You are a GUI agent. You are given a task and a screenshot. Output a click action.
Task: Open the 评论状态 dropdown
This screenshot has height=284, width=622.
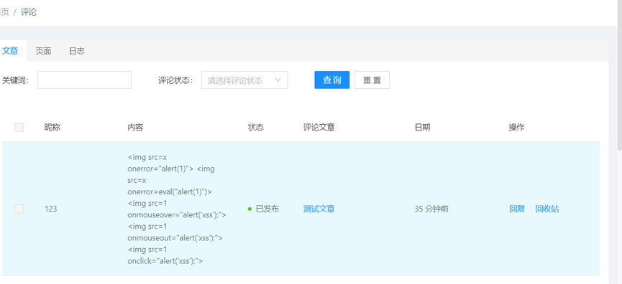pyautogui.click(x=244, y=80)
